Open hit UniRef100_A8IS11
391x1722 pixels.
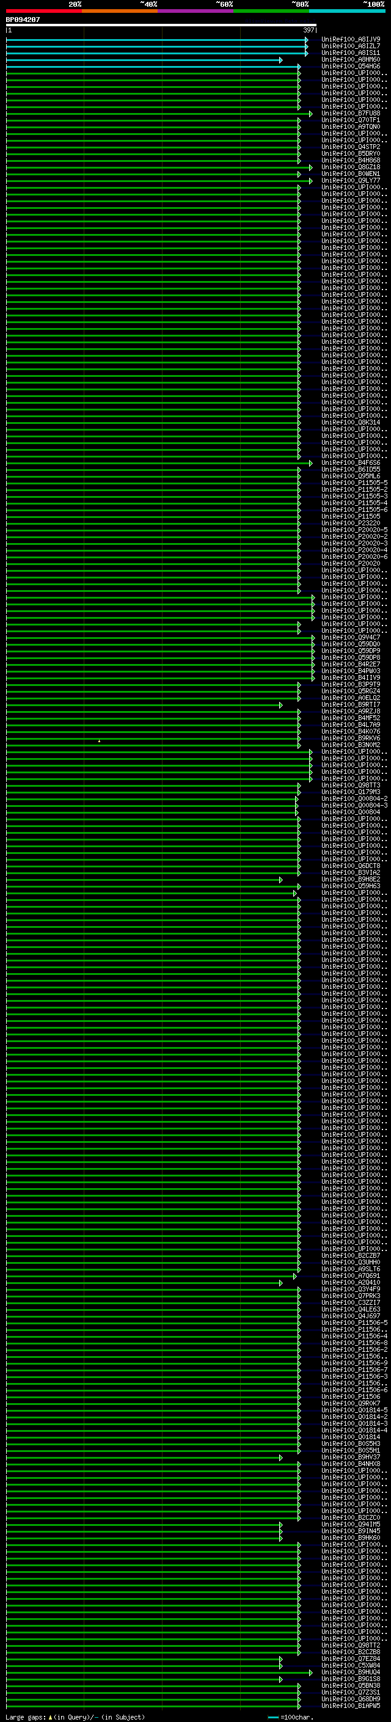pos(351,53)
